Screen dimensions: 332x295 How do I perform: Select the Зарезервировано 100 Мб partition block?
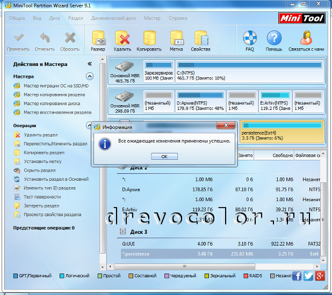tap(158, 71)
